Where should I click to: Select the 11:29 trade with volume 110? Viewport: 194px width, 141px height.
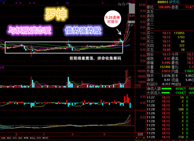click(170, 137)
